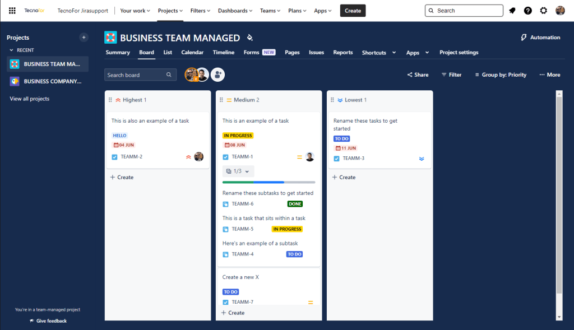Click the TEAMM-1 task type checkbox icon
Viewport: 574px width, 330px height.
point(225,157)
